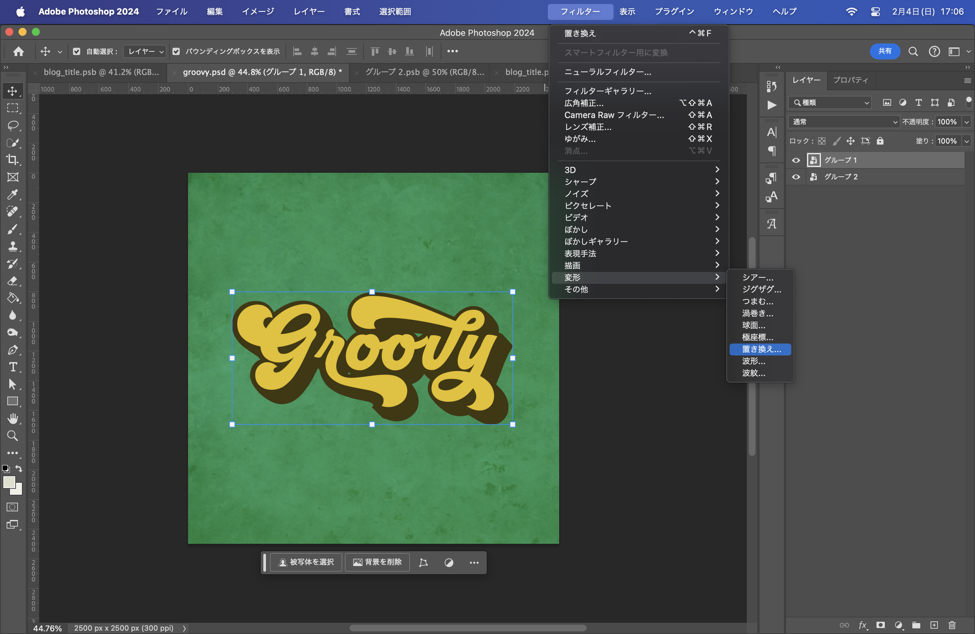975x634 pixels.
Task: Select the Lasso tool
Action: [13, 125]
